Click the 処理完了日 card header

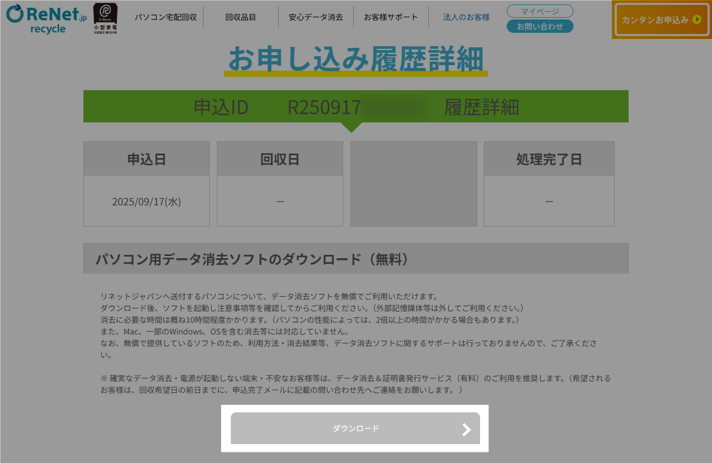(x=549, y=159)
